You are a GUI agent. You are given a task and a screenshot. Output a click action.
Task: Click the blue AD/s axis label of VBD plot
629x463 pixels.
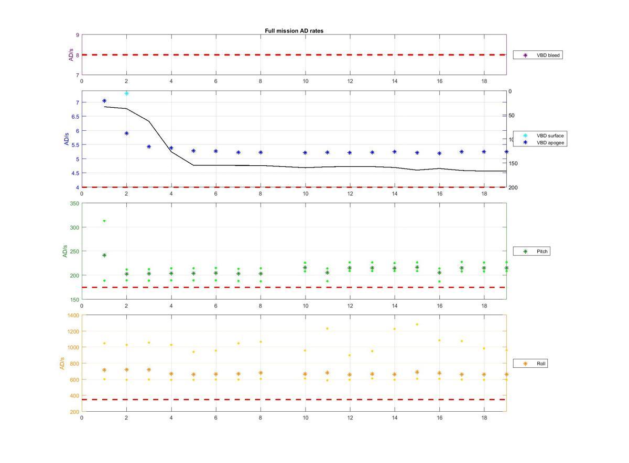click(x=67, y=139)
